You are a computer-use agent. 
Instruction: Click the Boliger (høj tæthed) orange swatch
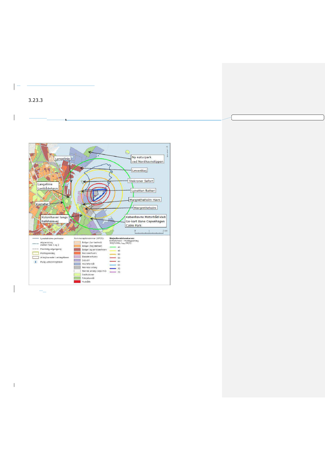click(x=77, y=246)
